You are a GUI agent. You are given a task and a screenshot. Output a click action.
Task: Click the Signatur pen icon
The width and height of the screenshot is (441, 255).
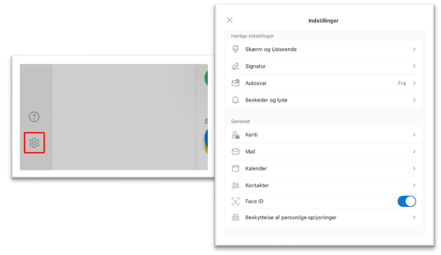click(x=236, y=66)
